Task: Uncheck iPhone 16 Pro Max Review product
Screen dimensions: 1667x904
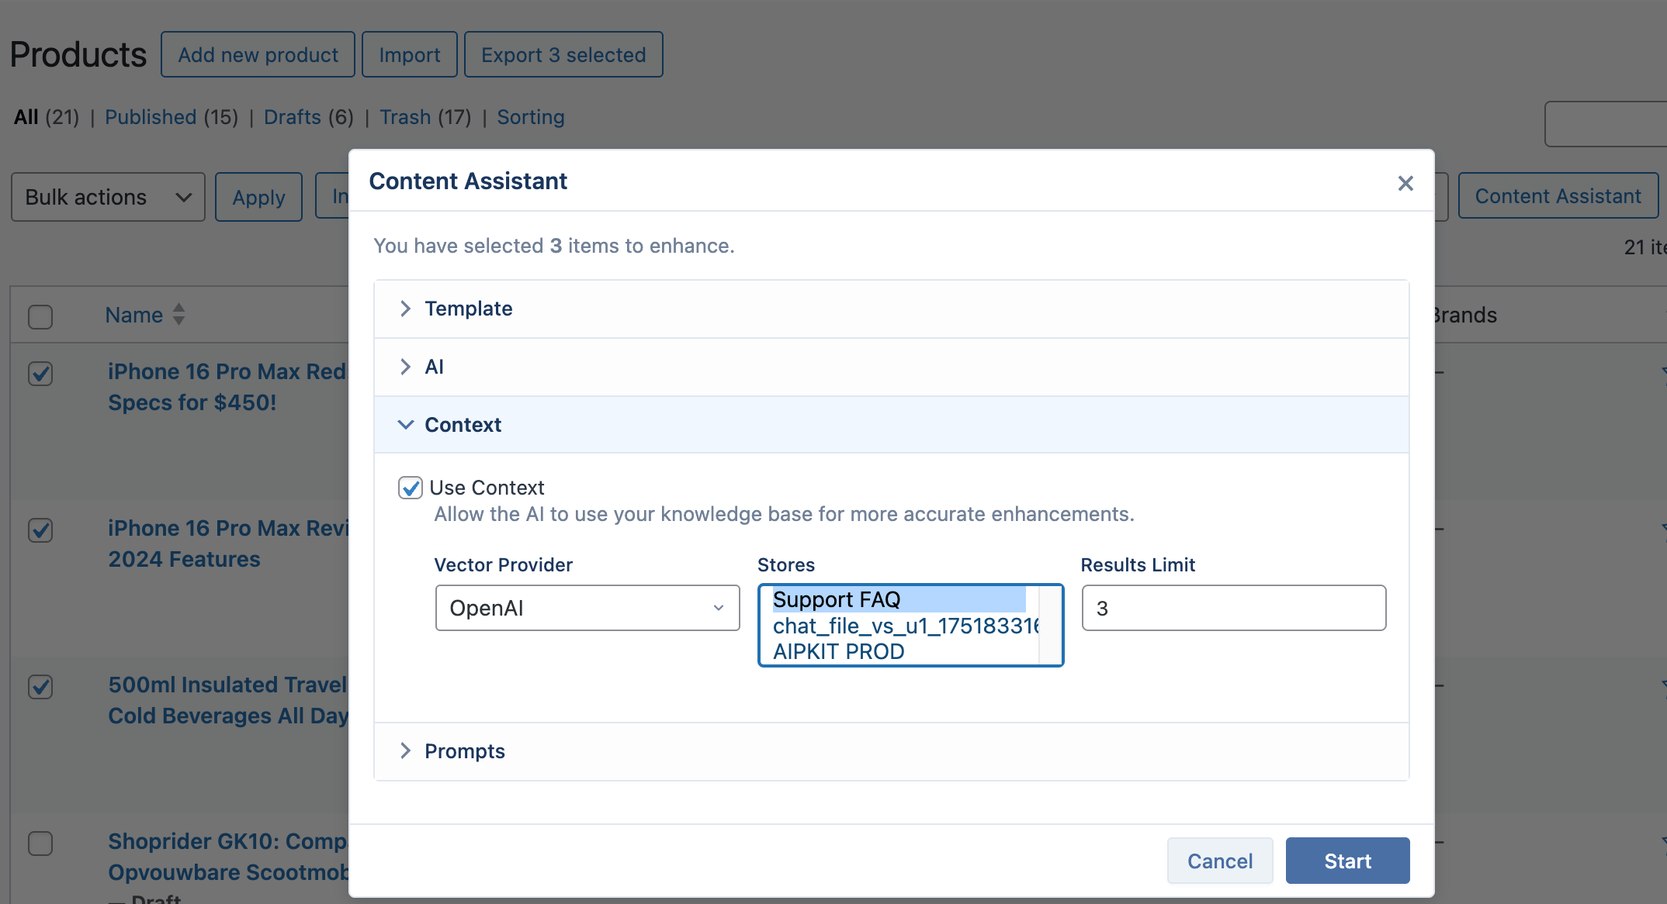Action: click(x=40, y=530)
